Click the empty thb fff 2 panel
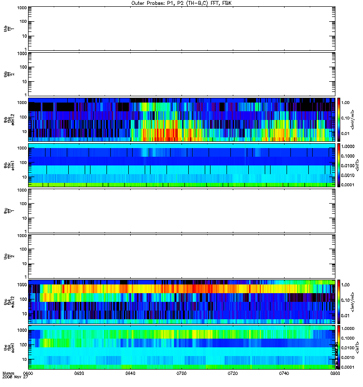 [x=182, y=74]
